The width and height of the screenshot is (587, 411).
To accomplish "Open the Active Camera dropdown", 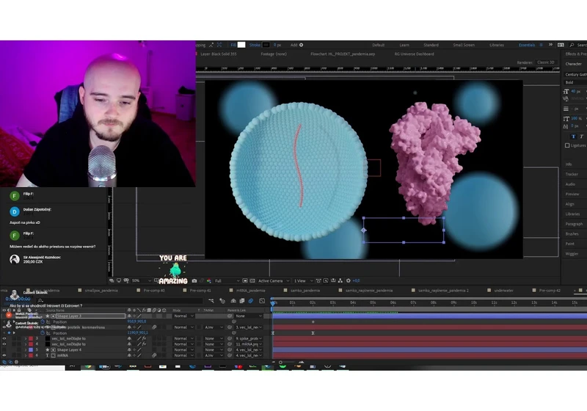I will (x=274, y=280).
